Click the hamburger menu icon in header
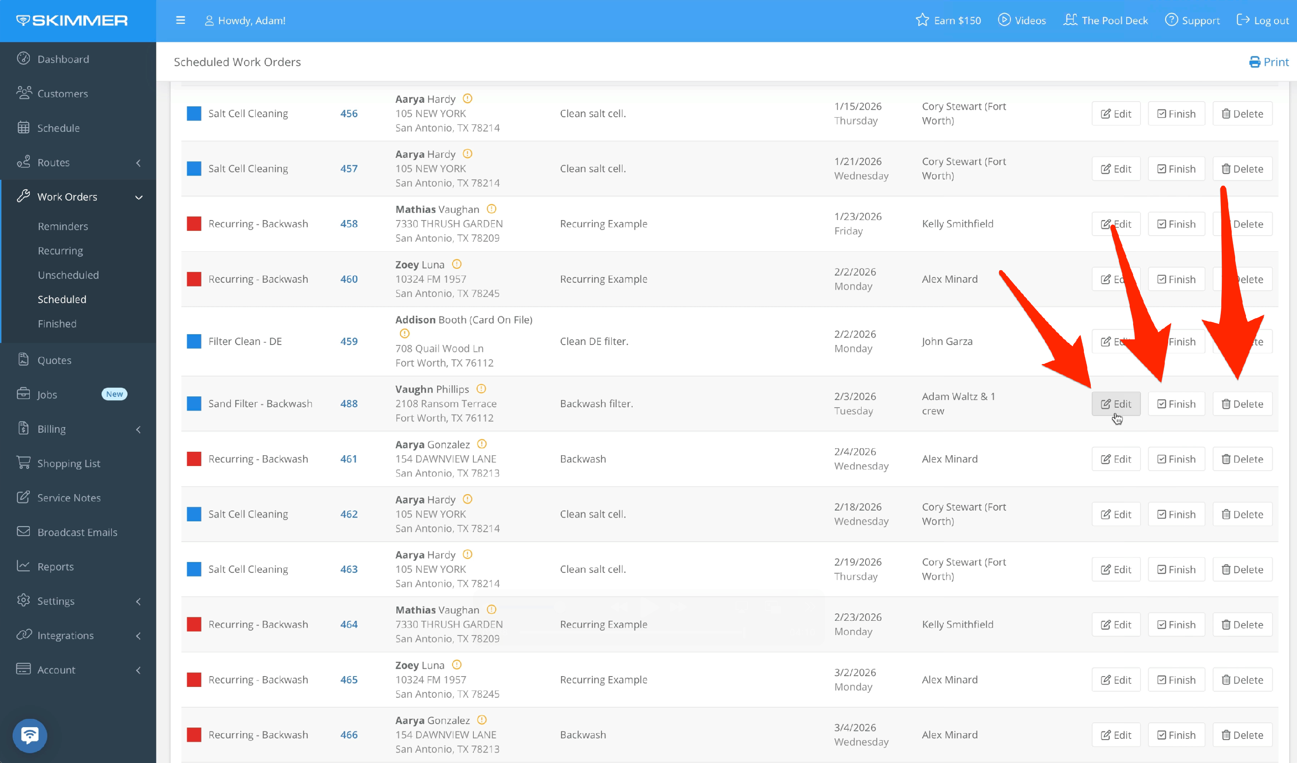The width and height of the screenshot is (1297, 763). (180, 21)
